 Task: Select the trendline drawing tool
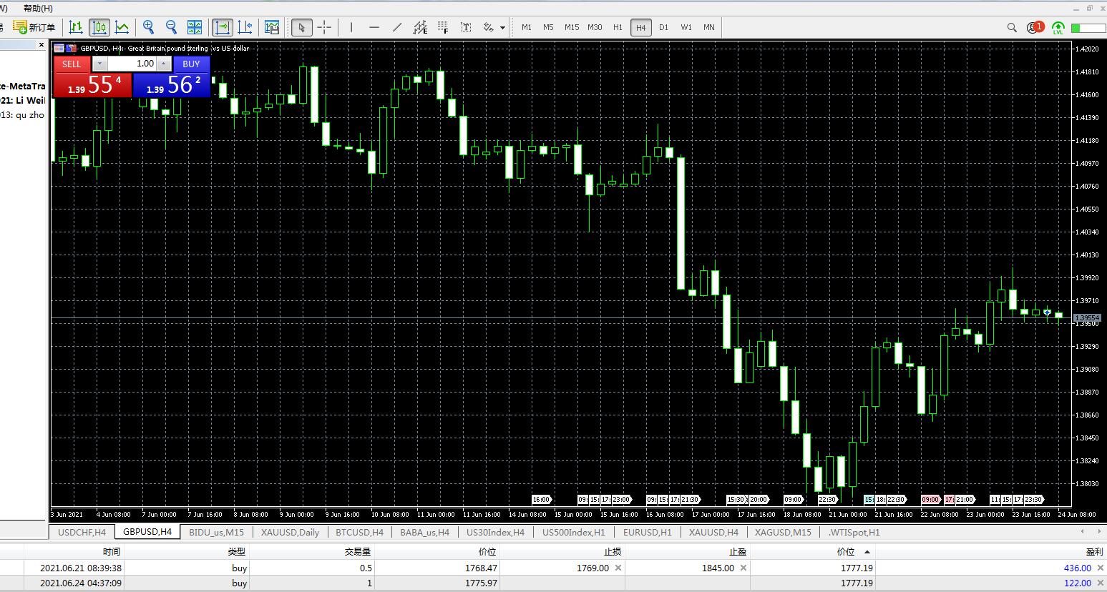(x=397, y=27)
